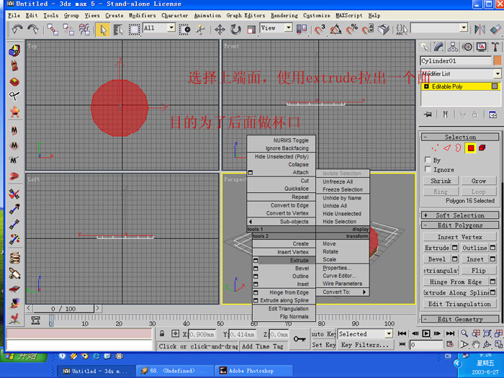
Task: Click the Redo arrow in main toolbar
Action: click(x=32, y=30)
